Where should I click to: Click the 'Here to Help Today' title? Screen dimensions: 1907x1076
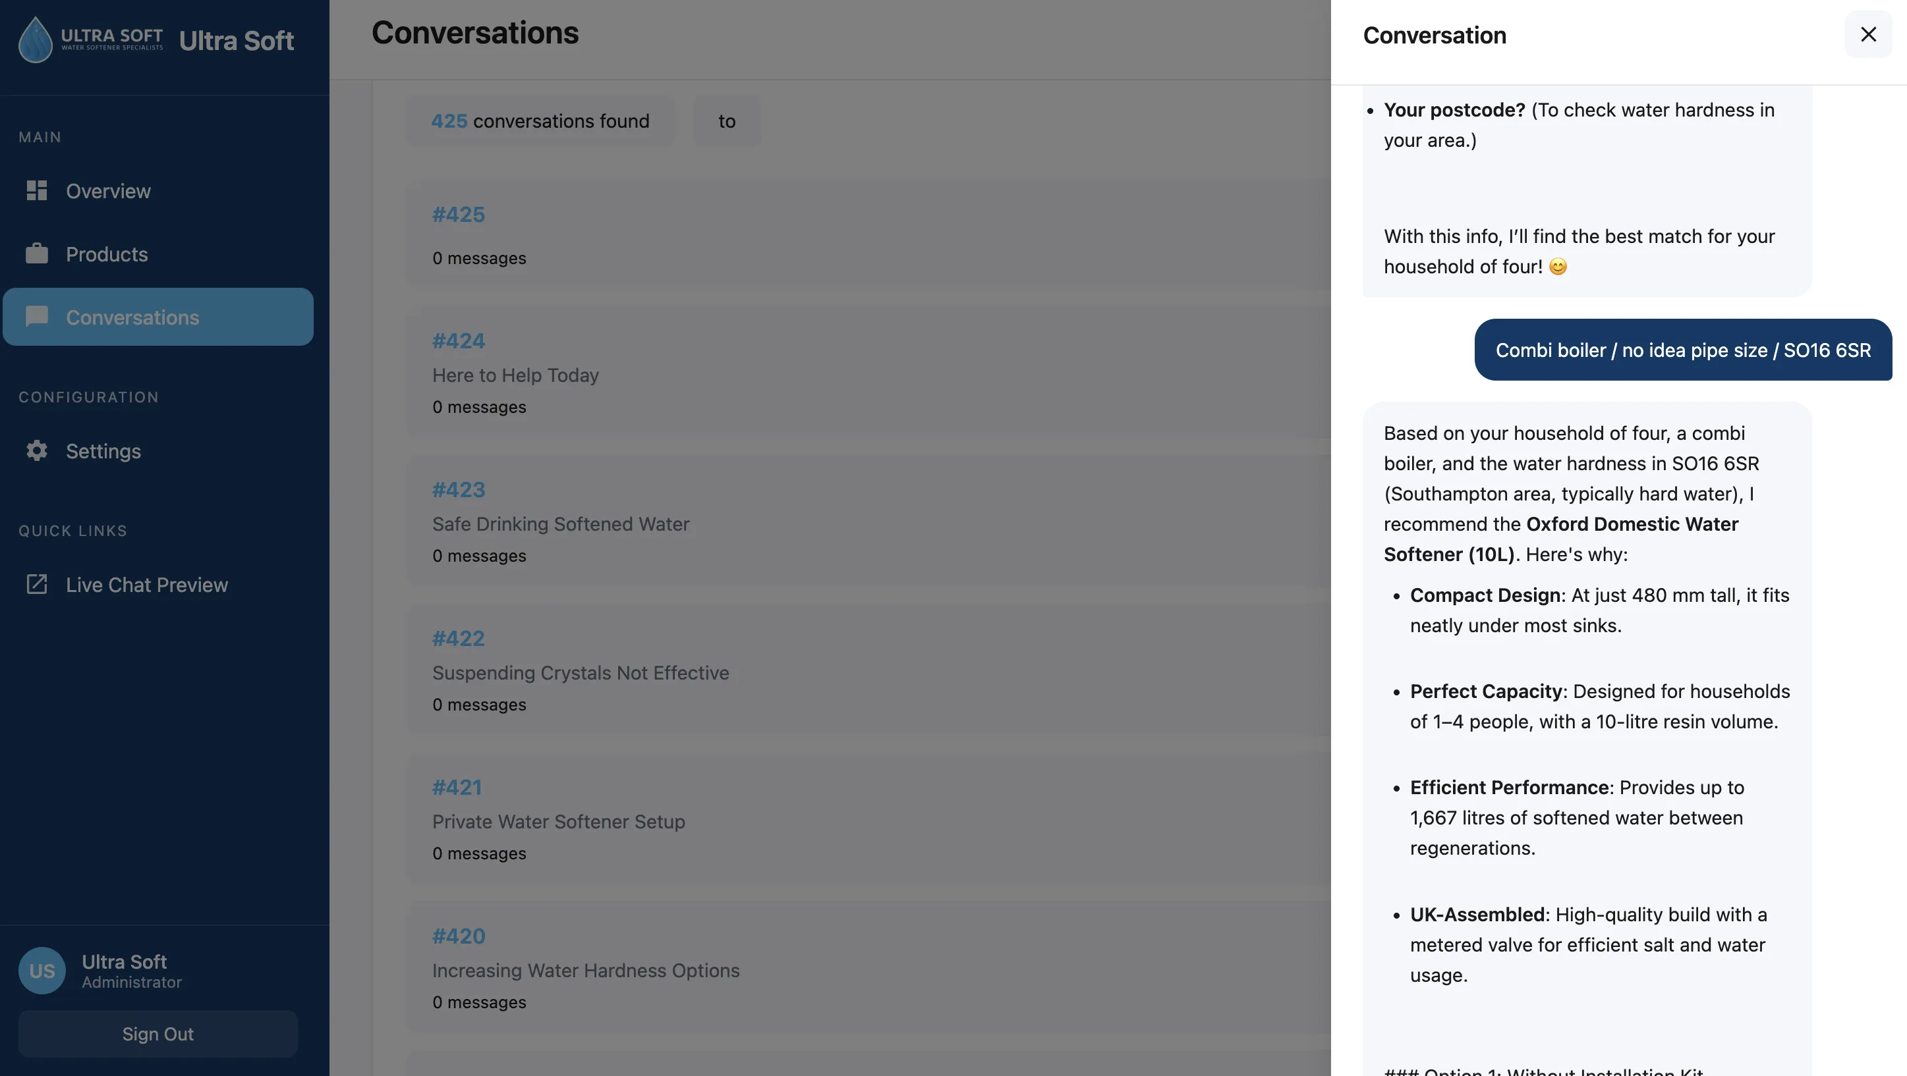coord(515,375)
